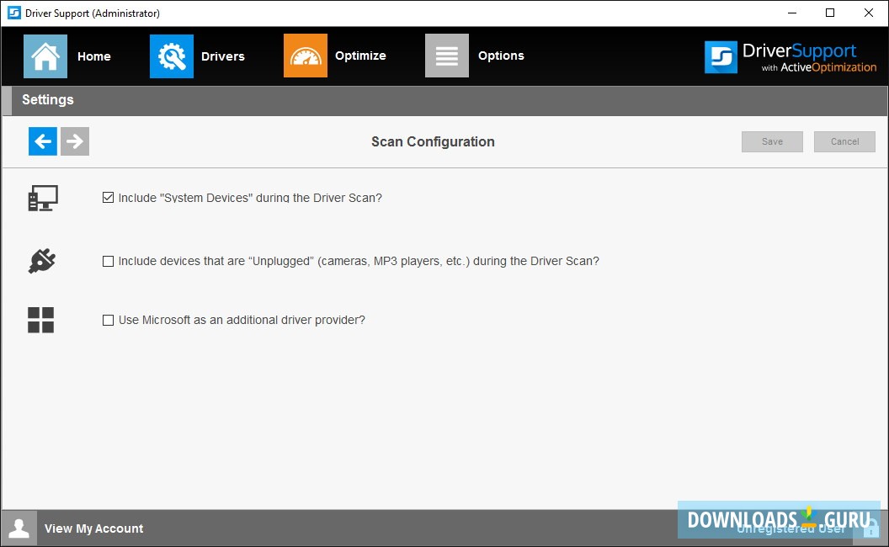The width and height of the screenshot is (889, 547).
Task: Click Include "System Devices" question text
Action: [250, 198]
